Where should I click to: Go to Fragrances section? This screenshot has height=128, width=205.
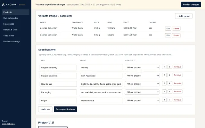(16, 24)
